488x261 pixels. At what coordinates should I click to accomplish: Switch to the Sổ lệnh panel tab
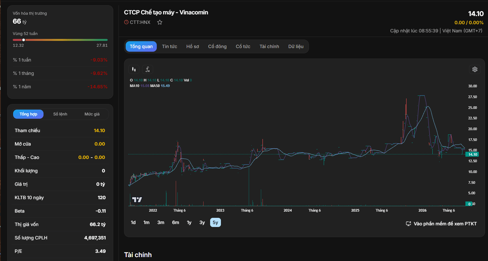click(x=60, y=114)
